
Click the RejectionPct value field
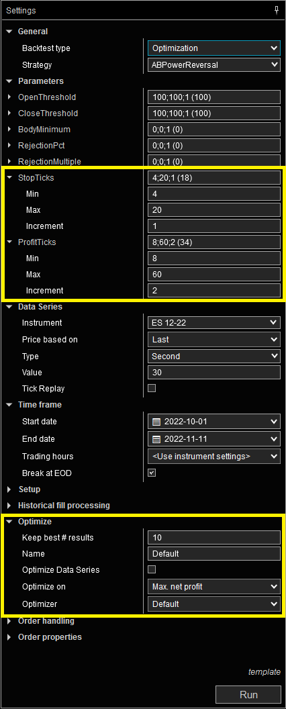(x=214, y=146)
